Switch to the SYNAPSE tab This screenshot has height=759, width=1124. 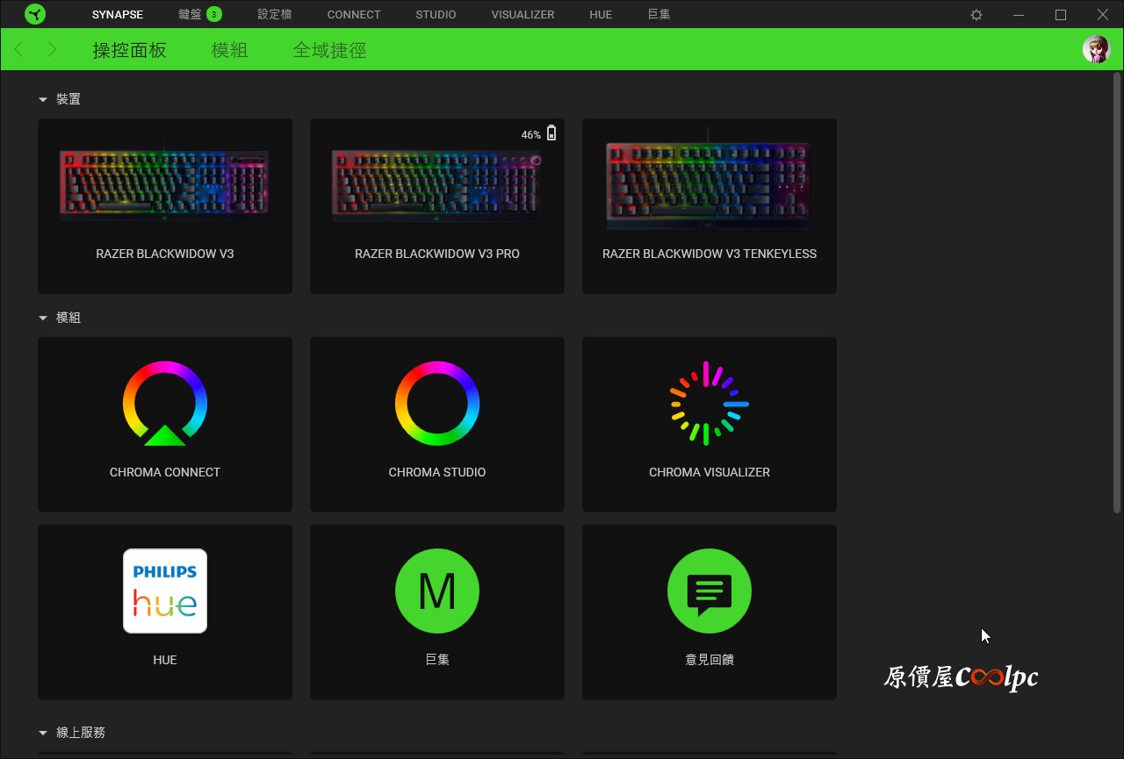click(x=118, y=15)
